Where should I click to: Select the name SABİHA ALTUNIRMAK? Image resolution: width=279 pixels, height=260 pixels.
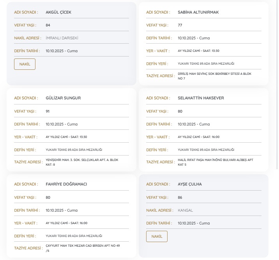click(x=198, y=12)
